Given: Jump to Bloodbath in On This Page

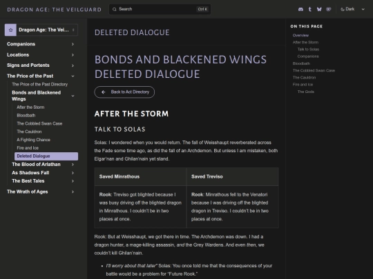Looking at the screenshot, I should point(301,63).
